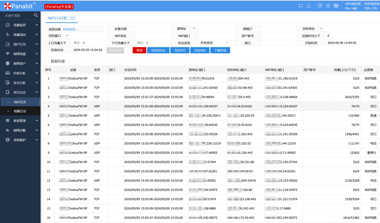Click the 内存使用率 status in the header

tap(372, 6)
